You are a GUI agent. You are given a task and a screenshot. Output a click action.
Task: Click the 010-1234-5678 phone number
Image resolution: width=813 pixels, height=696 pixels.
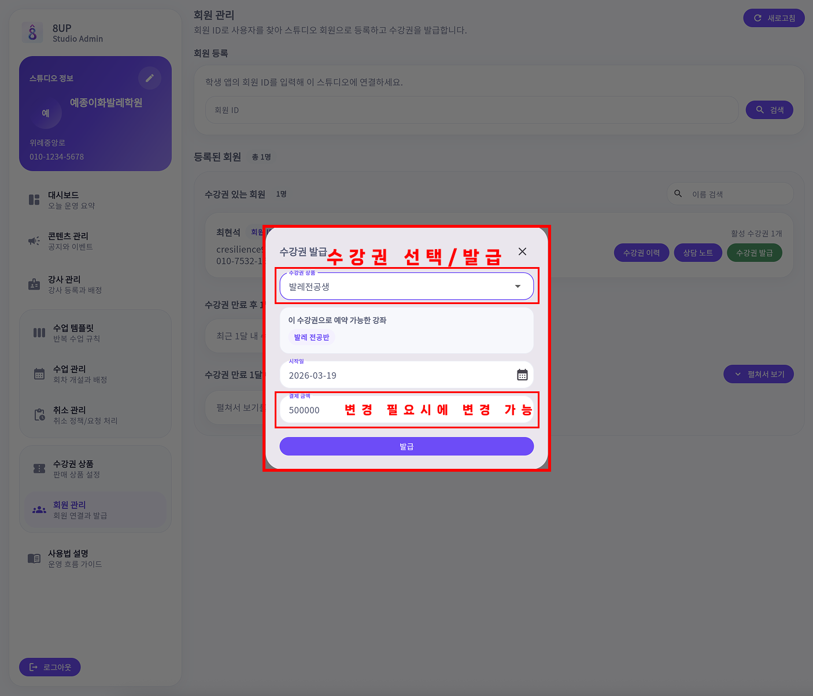point(57,157)
